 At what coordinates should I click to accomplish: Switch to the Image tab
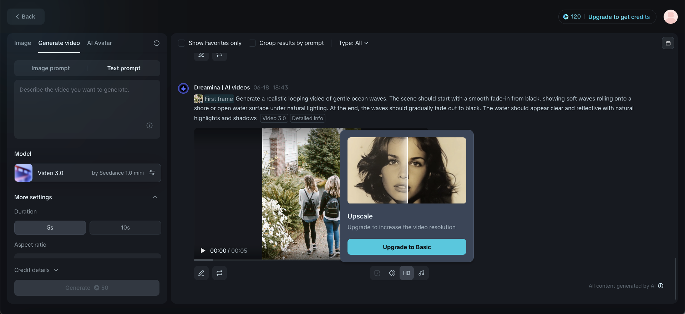(22, 43)
